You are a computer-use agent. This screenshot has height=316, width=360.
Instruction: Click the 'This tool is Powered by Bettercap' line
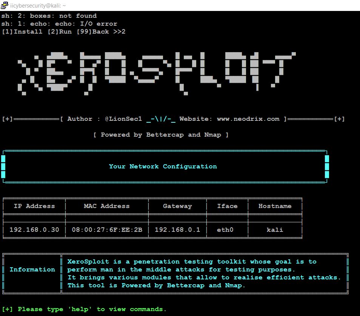pos(156,285)
